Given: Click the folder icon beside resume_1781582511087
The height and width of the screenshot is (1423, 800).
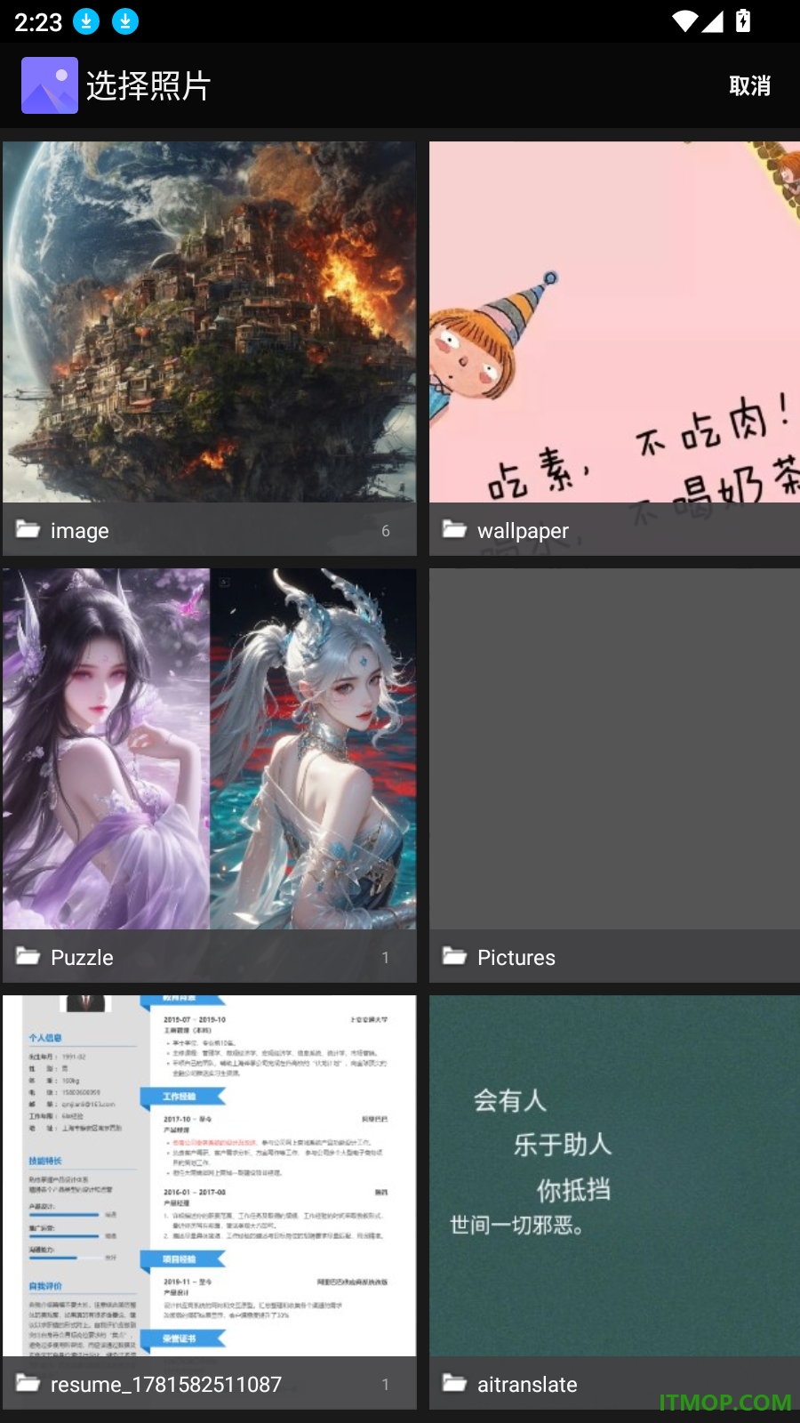Looking at the screenshot, I should tap(28, 1383).
